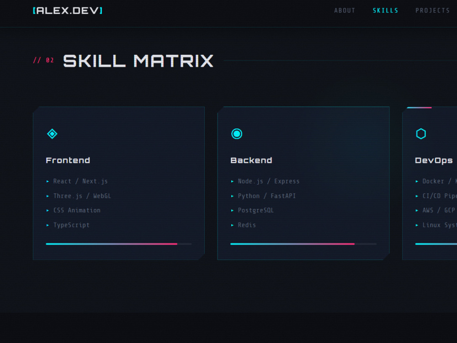
Task: Click the bullet arrow beside Python / FastAPI
Action: click(232, 196)
